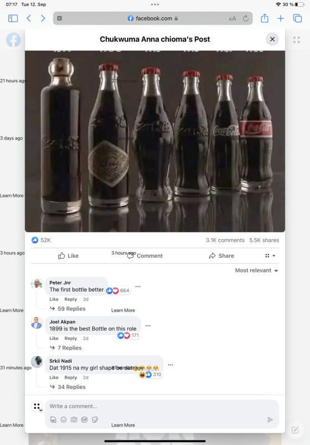
Task: Reload page with refresh icon
Action: (x=246, y=18)
